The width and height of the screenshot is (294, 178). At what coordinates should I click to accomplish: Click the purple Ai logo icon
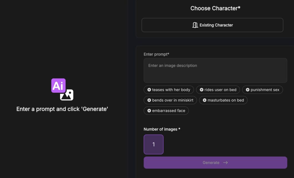(58, 86)
